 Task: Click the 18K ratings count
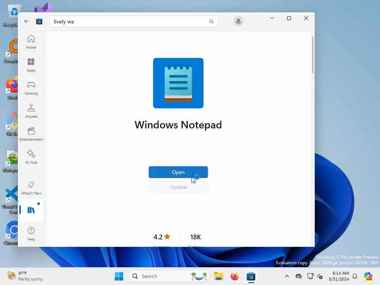(x=196, y=237)
